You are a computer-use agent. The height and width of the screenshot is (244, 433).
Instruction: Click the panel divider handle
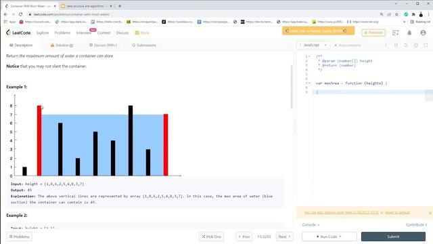[295, 127]
